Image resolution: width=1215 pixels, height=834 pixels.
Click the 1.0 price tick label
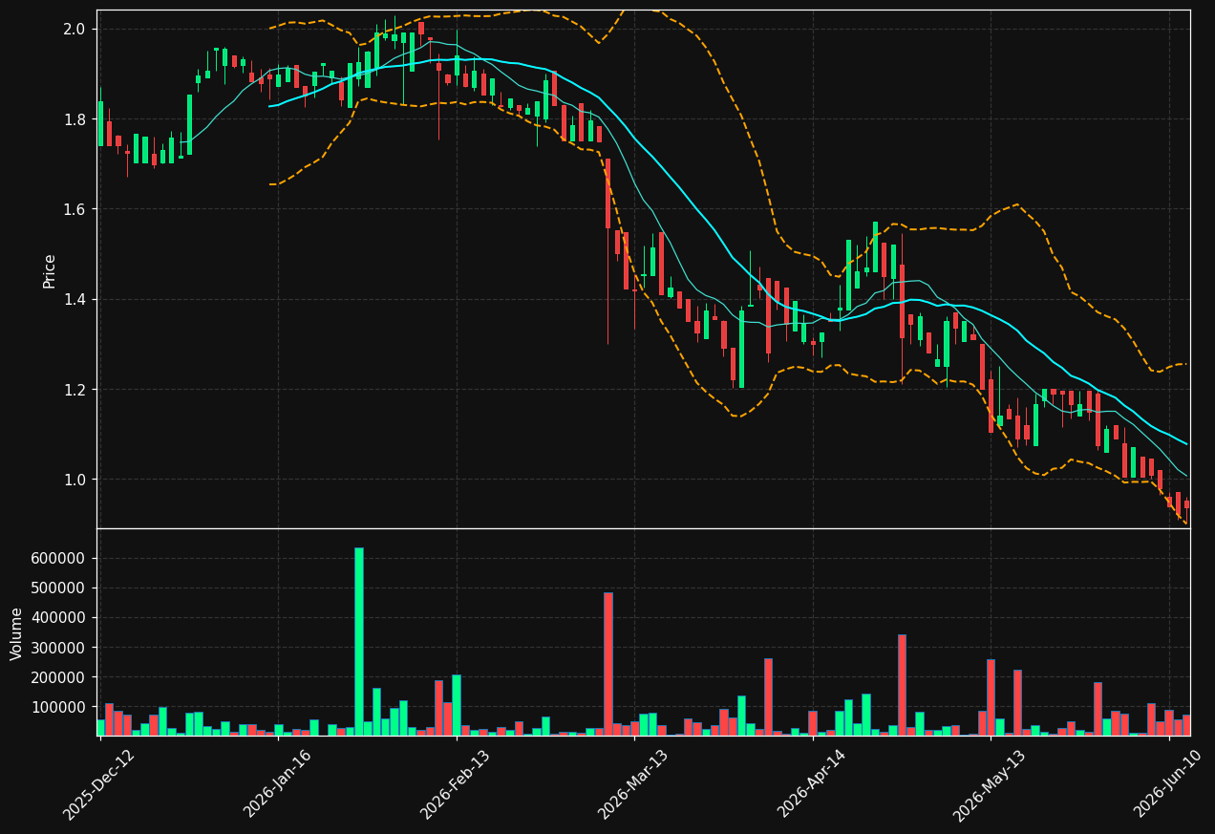[x=75, y=480]
